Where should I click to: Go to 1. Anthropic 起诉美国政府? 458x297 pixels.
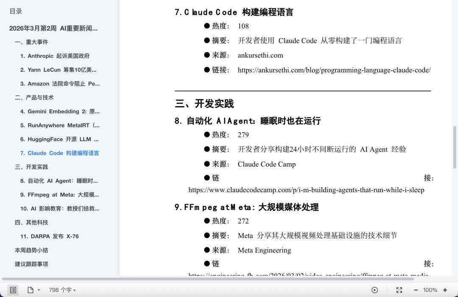coord(55,56)
